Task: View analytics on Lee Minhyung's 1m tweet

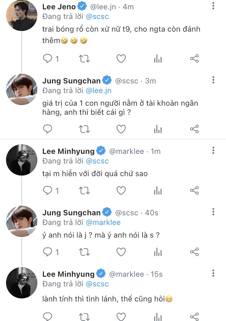Action: [x=158, y=191]
